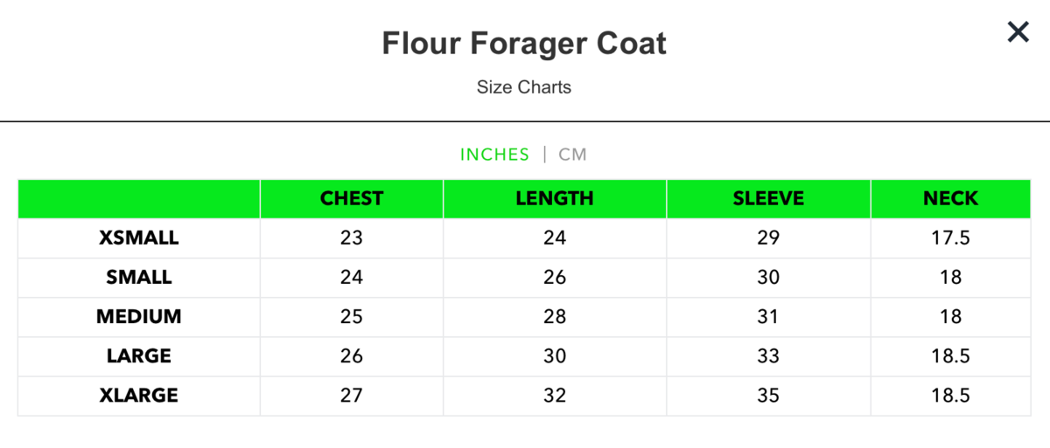Select the INCHES unit option
Viewport: 1050px width, 448px height.
494,155
